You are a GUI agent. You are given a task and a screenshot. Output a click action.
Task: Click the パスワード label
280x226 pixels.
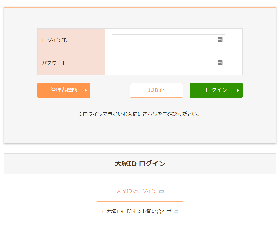click(54, 63)
